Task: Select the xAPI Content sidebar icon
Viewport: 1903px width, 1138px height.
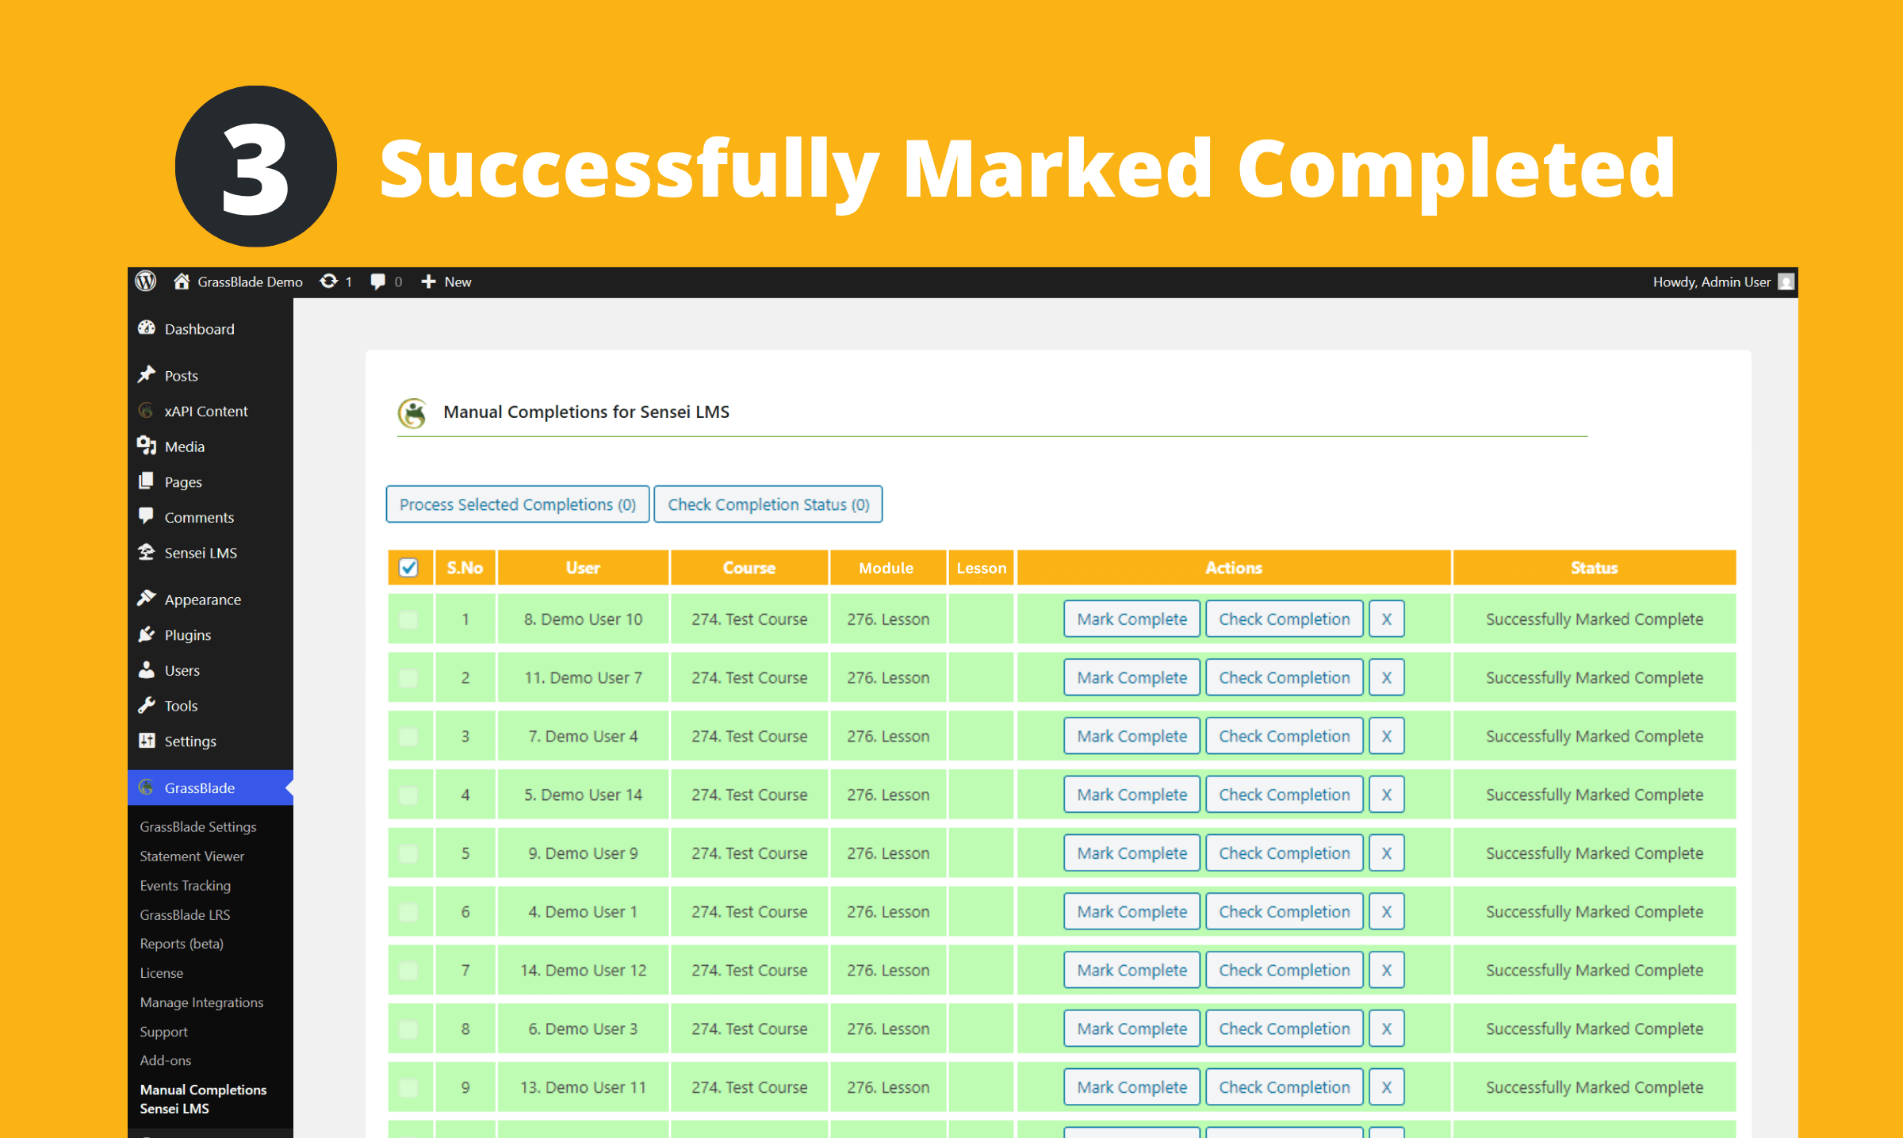Action: (x=147, y=411)
